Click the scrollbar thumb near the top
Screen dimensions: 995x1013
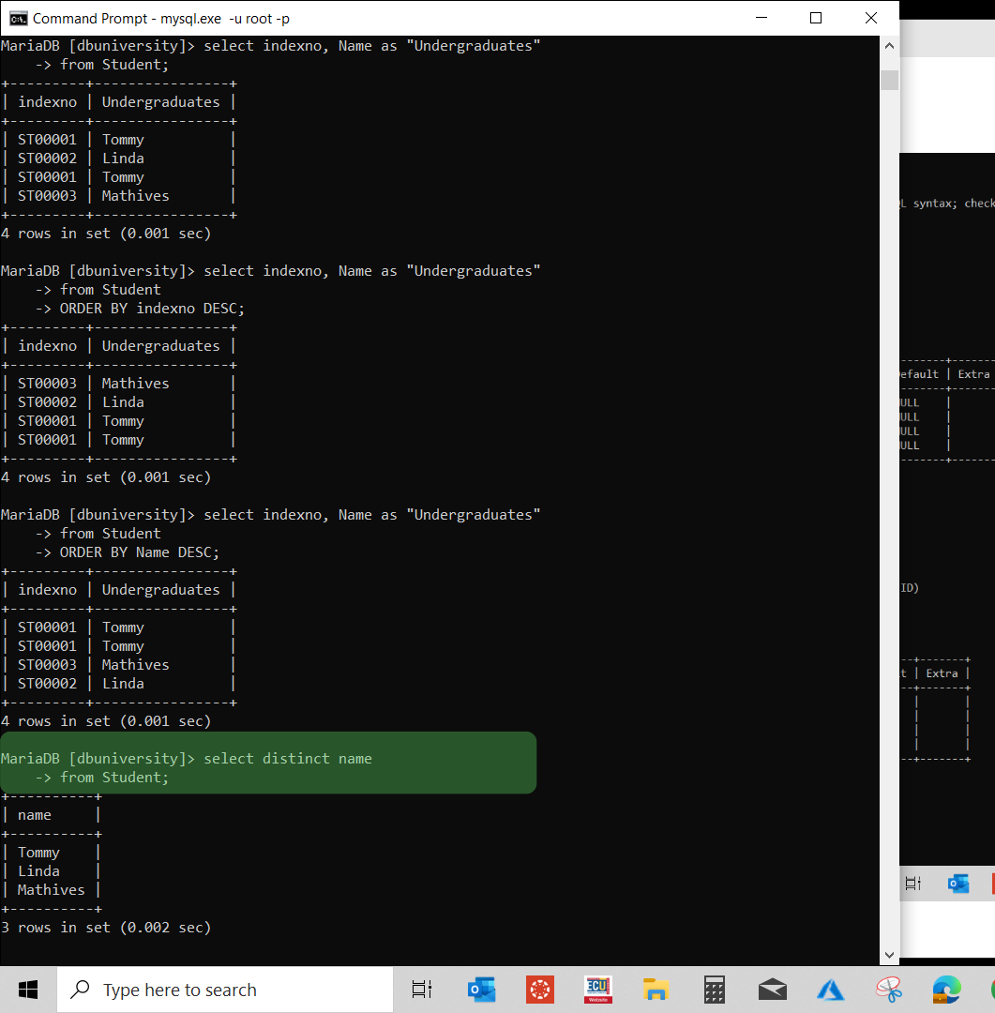[x=889, y=80]
